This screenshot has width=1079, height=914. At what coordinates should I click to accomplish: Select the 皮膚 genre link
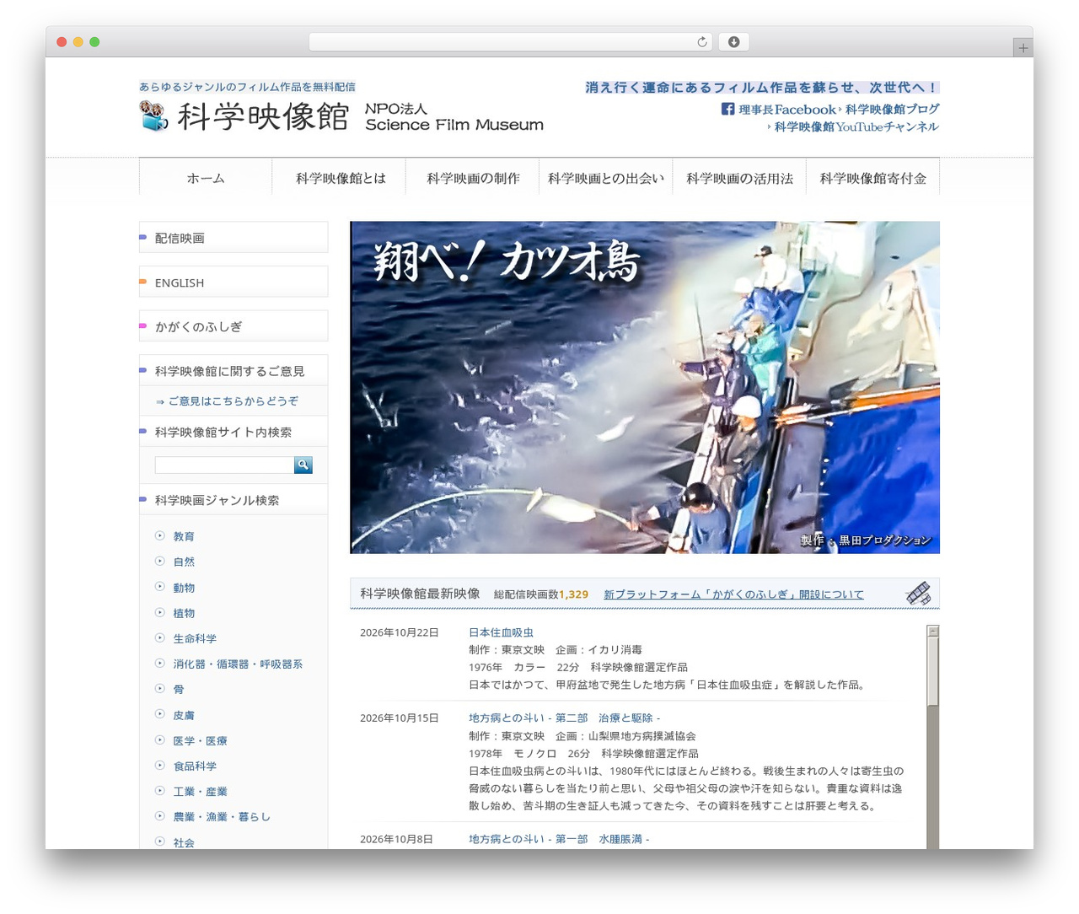pyautogui.click(x=184, y=715)
